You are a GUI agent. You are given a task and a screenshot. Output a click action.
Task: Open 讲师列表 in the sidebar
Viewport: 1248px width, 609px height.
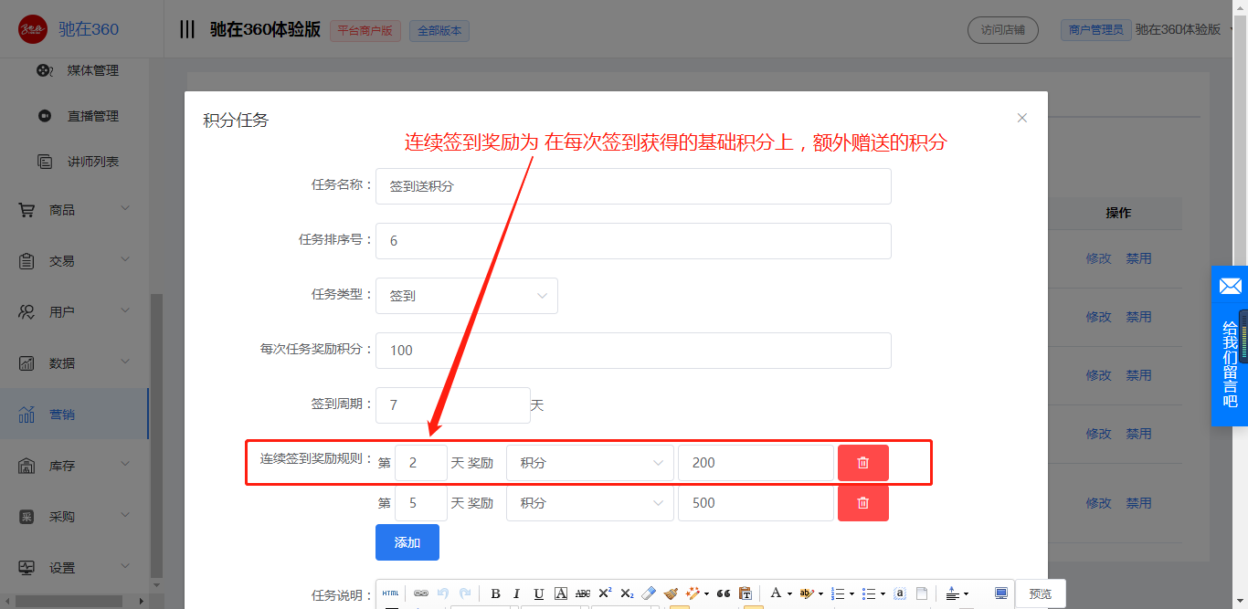click(92, 162)
